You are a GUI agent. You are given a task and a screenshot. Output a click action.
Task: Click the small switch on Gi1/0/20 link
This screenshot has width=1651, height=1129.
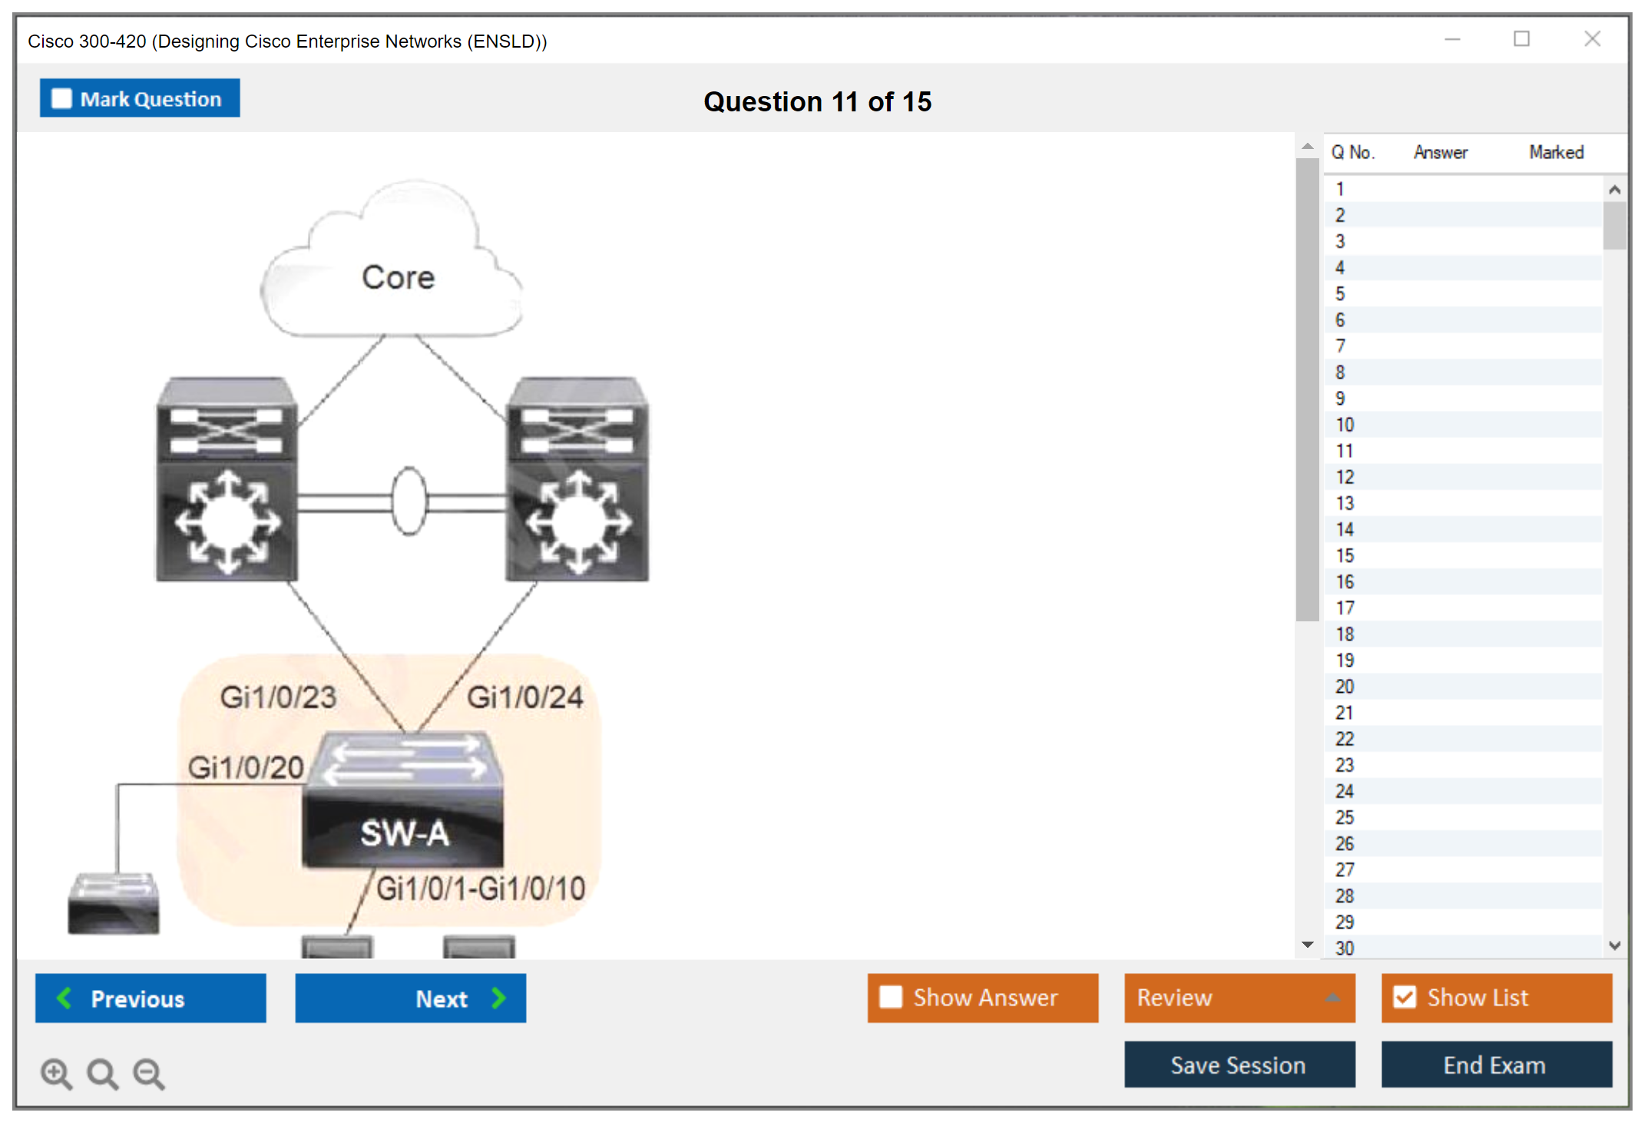(x=114, y=903)
